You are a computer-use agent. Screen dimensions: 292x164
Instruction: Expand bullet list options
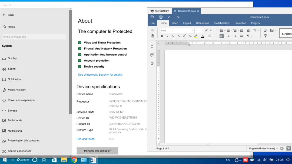(225, 31)
